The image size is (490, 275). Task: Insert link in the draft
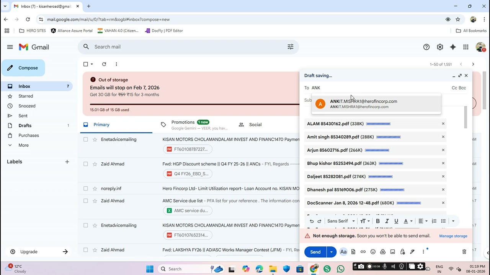tap(363, 252)
